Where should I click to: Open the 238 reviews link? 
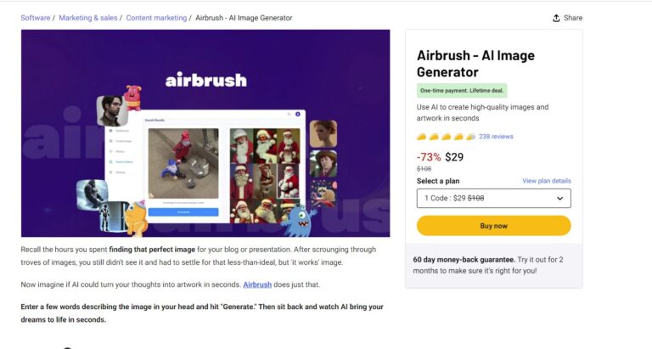tap(496, 136)
